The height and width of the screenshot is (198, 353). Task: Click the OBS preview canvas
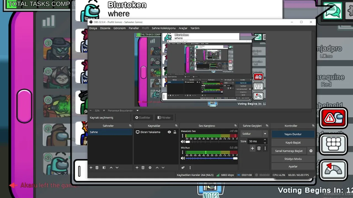tap(200, 70)
